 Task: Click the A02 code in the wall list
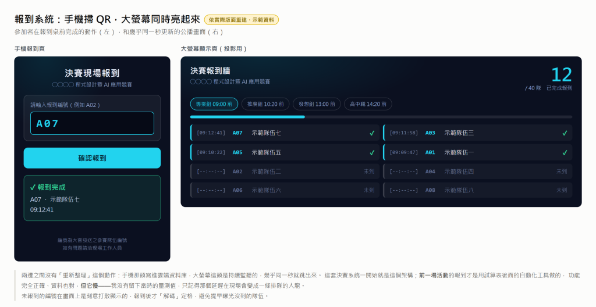pyautogui.click(x=237, y=172)
